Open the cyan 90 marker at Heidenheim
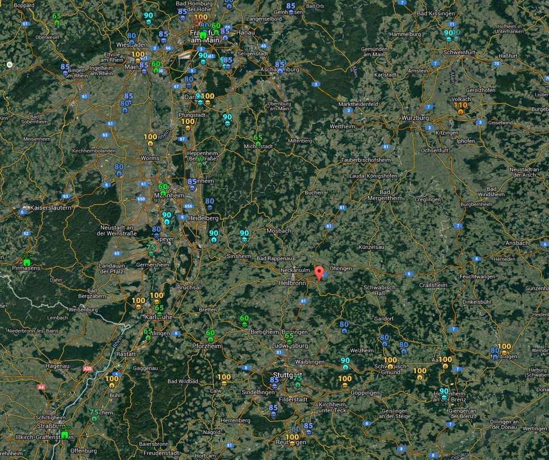The image size is (549, 460). pos(444,394)
